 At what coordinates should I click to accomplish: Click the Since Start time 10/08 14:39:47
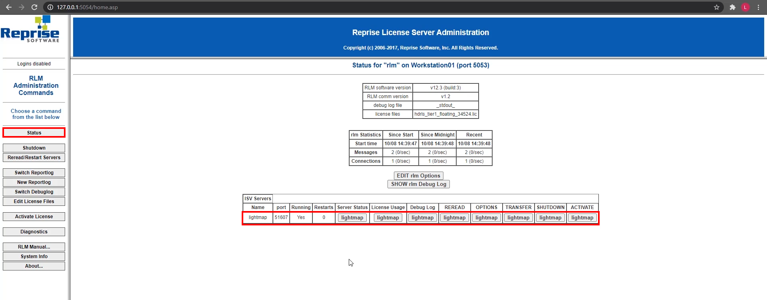tap(401, 144)
